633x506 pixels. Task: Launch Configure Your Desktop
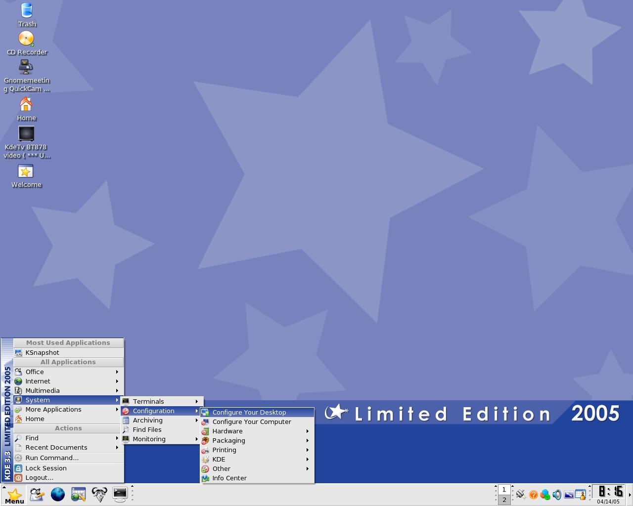tap(257, 413)
